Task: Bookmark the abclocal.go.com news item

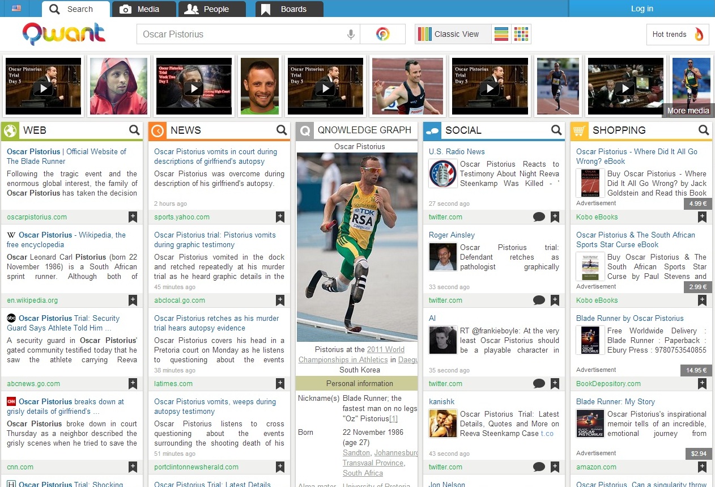Action: tap(280, 300)
